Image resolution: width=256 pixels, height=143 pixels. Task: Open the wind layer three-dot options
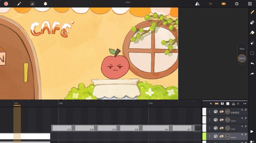coord(210,120)
